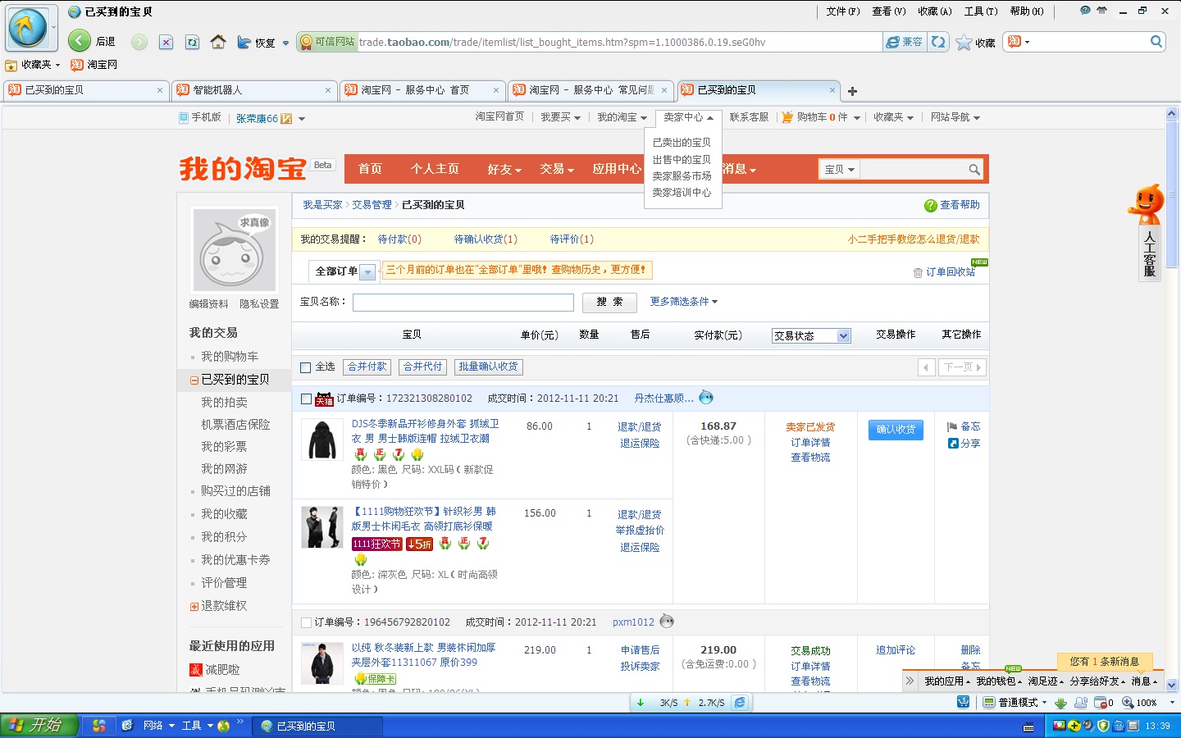This screenshot has width=1181, height=738.
Task: Expand 更多筛选条件 filter options
Action: [x=683, y=302]
